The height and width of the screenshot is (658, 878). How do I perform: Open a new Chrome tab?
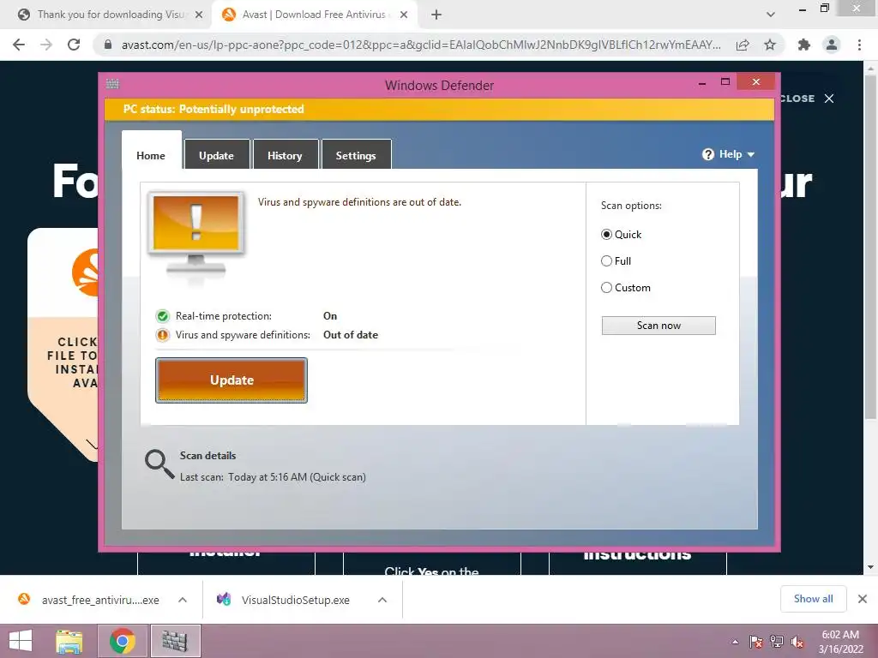click(436, 15)
